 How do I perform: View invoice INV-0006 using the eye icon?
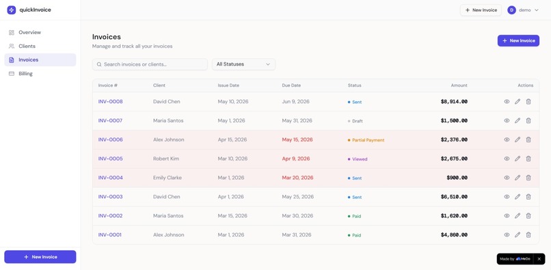tap(507, 139)
